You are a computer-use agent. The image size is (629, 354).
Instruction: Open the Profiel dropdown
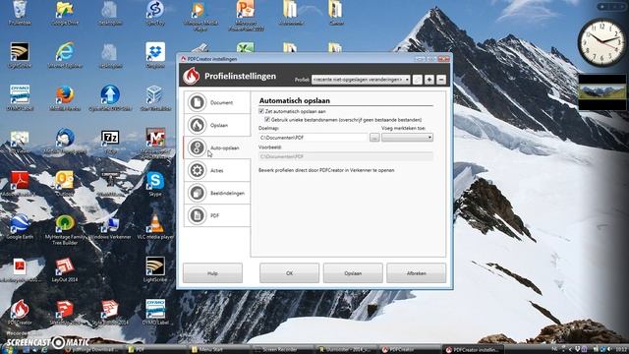(361, 80)
